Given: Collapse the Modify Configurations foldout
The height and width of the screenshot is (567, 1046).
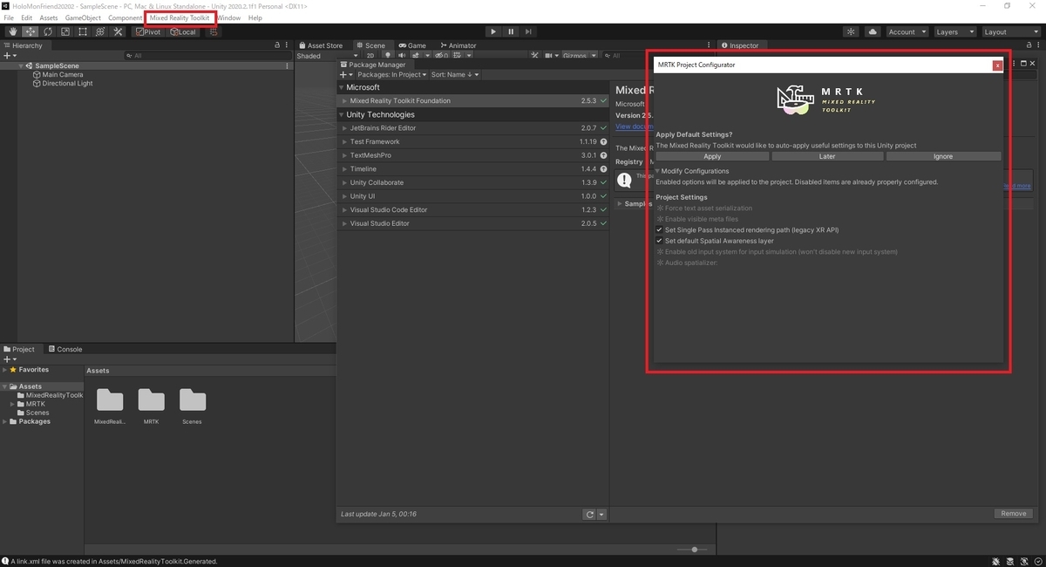Looking at the screenshot, I should pos(658,171).
